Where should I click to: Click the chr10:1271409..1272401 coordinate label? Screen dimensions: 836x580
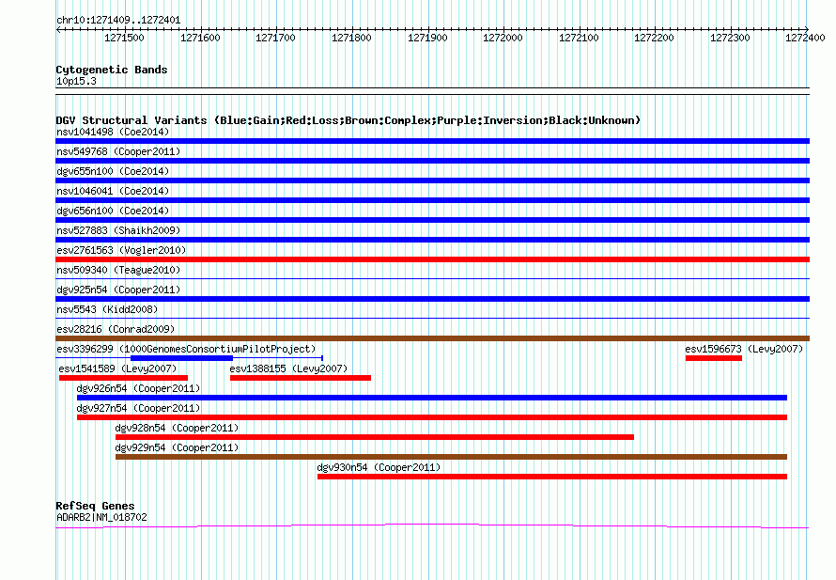click(118, 21)
